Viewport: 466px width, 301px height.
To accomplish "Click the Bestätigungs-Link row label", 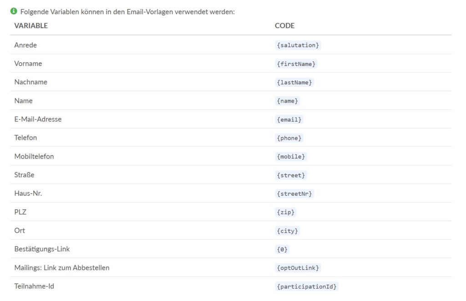I will point(42,249).
